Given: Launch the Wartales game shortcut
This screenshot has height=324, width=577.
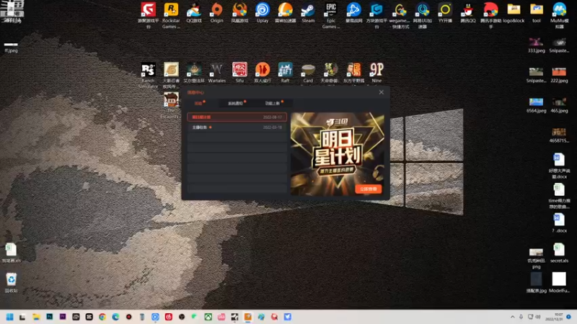Looking at the screenshot, I should 217,73.
